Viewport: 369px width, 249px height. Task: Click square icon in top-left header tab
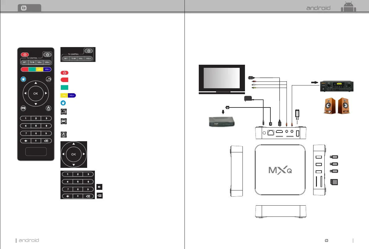(24, 8)
